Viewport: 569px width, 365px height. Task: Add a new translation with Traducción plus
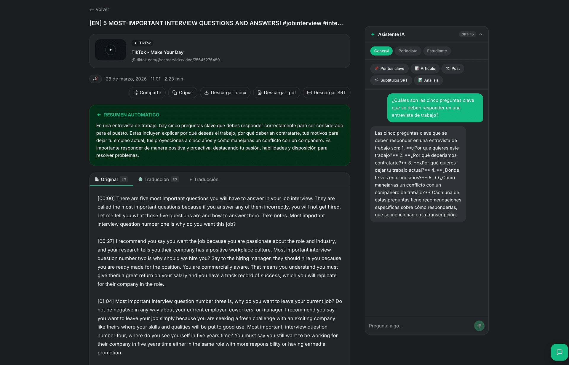[204, 179]
